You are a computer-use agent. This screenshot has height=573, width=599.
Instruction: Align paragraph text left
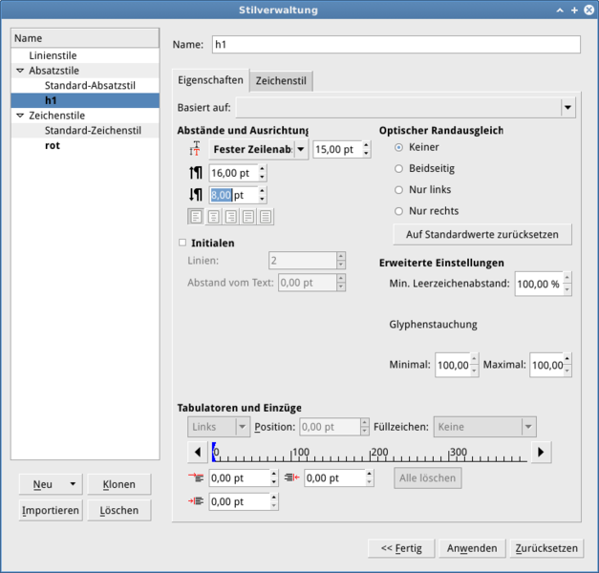click(x=196, y=217)
